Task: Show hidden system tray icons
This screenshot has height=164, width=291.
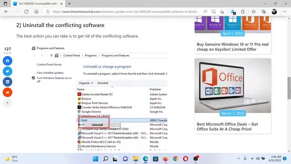Action: tap(239, 159)
